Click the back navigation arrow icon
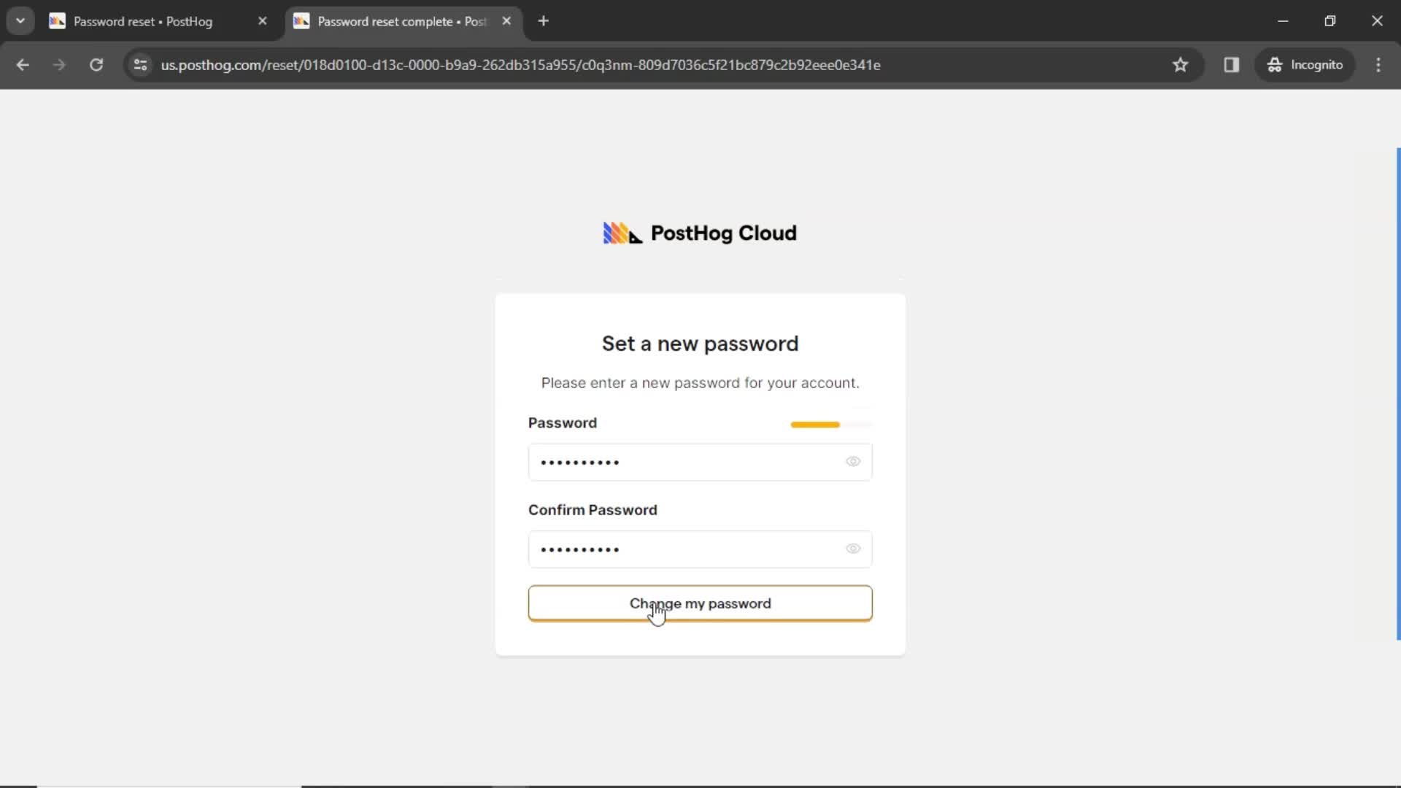The height and width of the screenshot is (788, 1401). tap(22, 66)
